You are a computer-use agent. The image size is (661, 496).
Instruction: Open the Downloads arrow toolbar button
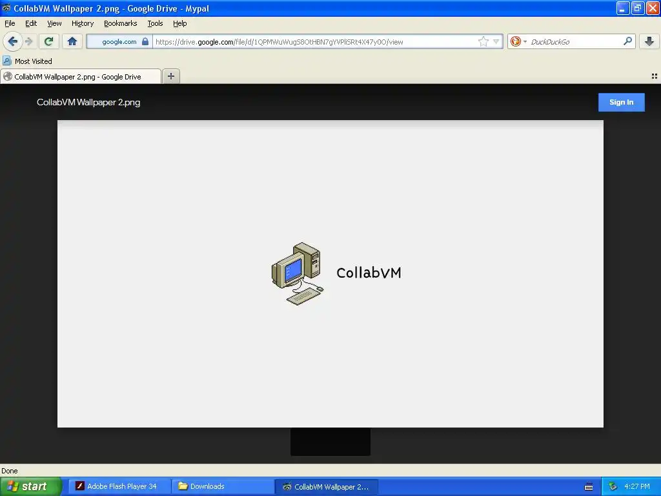pos(649,41)
